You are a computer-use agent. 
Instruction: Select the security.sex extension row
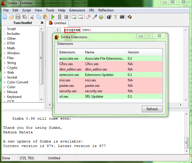pos(110,91)
